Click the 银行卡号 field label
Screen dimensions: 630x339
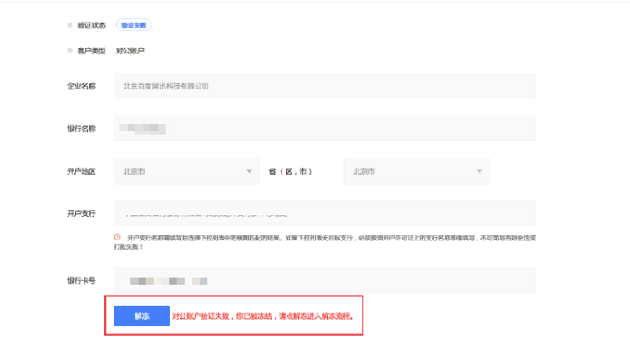tap(81, 281)
